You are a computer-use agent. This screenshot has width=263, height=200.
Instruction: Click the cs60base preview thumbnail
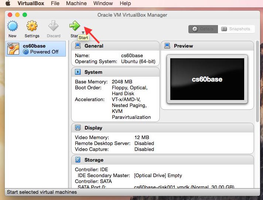pyautogui.click(x=207, y=79)
